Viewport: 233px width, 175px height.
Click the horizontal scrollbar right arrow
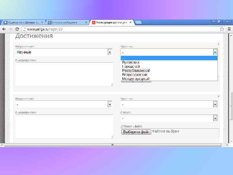227,145
